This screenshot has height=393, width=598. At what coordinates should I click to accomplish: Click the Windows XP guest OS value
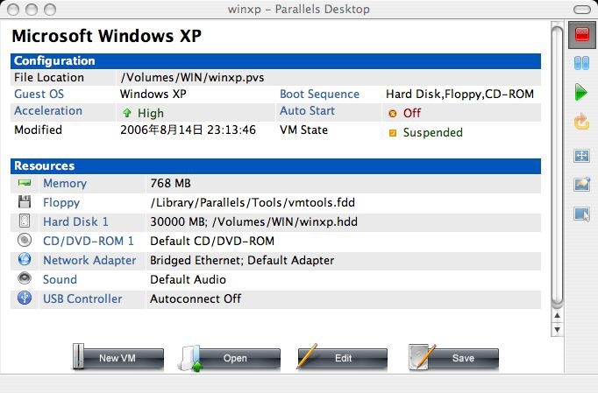pyautogui.click(x=153, y=94)
